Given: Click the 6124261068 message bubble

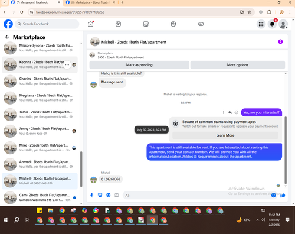Looking at the screenshot, I should tap(110, 179).
